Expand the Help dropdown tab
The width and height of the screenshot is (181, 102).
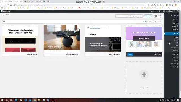click(x=6, y=14)
